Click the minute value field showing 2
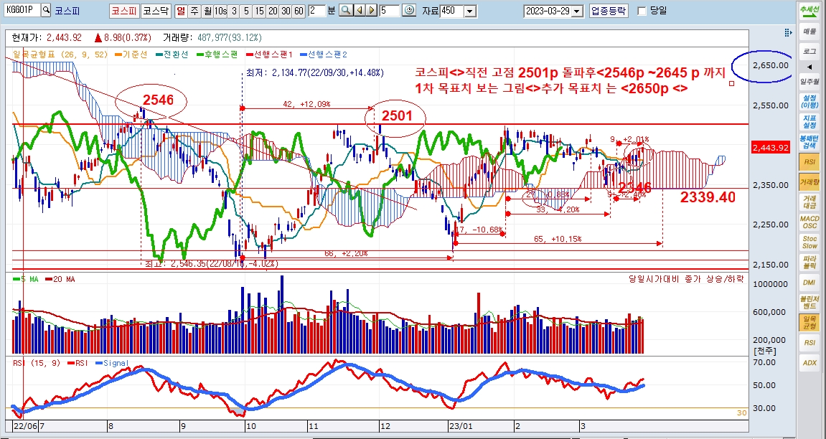This screenshot has width=826, height=439. pyautogui.click(x=316, y=11)
